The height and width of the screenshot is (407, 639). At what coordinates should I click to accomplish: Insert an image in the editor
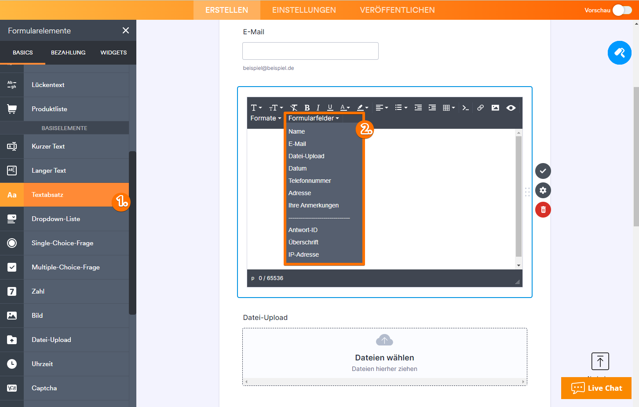495,108
